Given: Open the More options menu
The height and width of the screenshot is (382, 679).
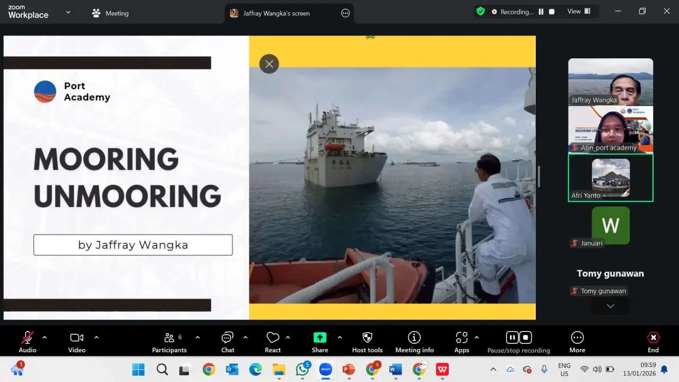Looking at the screenshot, I should 577,342.
